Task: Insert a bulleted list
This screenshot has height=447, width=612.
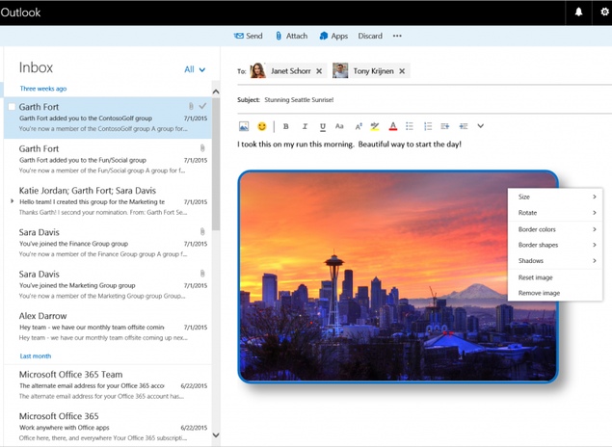Action: pyautogui.click(x=409, y=126)
